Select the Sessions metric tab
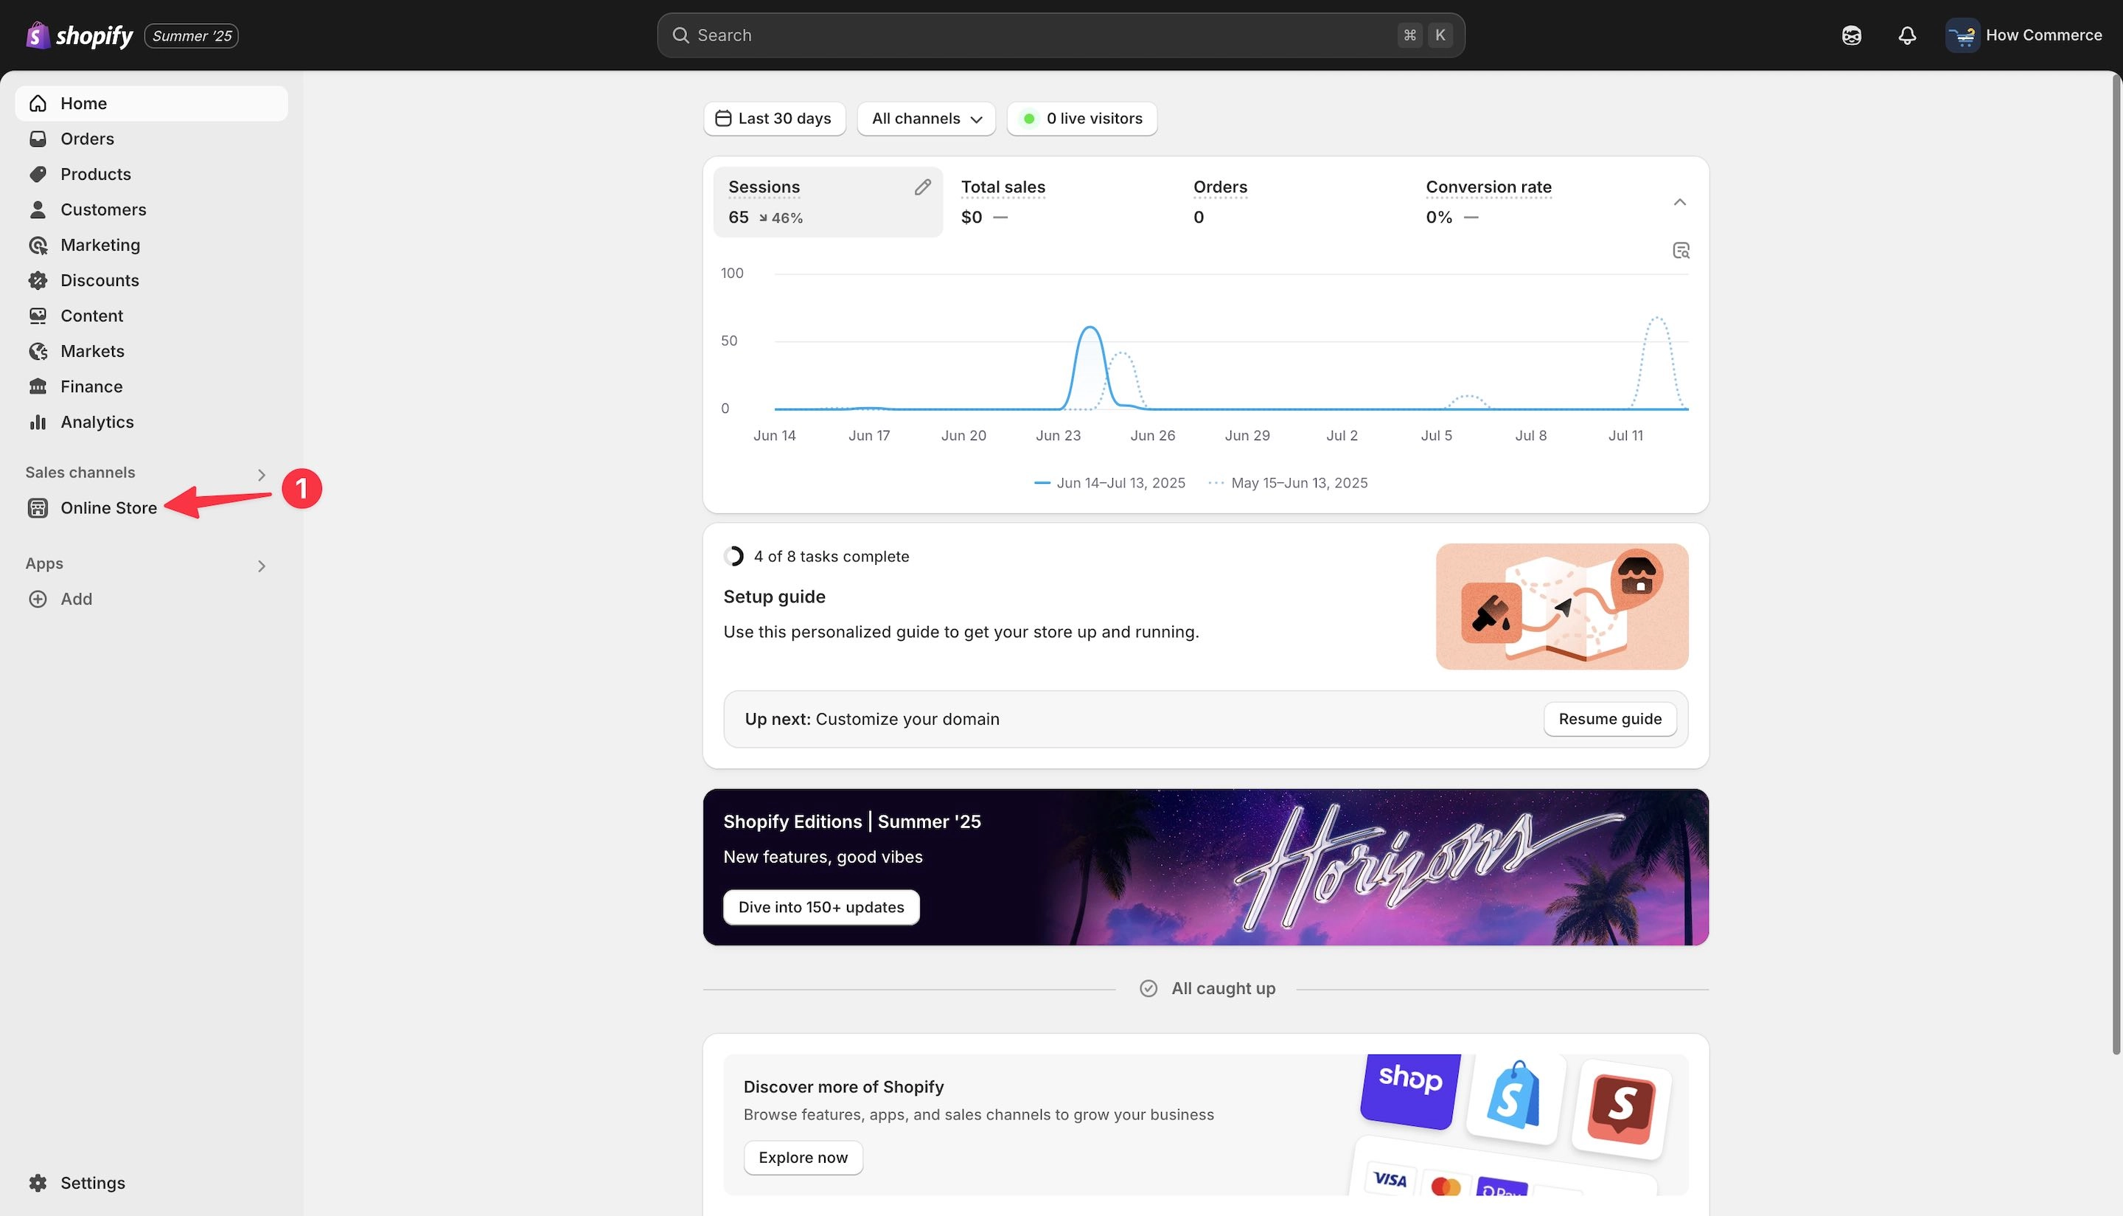2123x1216 pixels. point(827,202)
